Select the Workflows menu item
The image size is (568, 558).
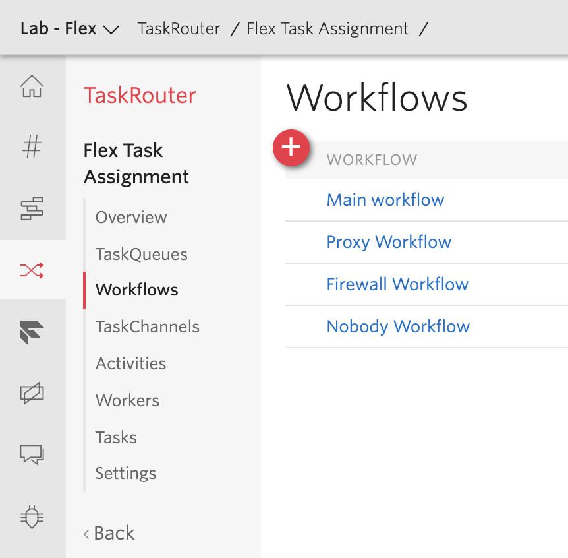(x=137, y=290)
